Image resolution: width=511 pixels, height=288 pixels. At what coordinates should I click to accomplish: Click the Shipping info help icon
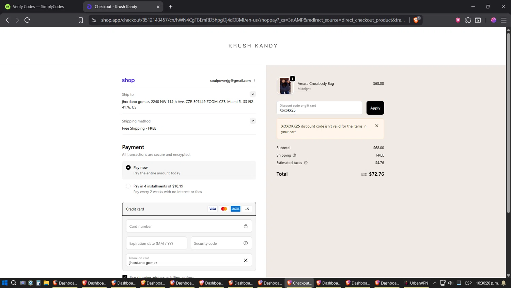[x=294, y=155]
